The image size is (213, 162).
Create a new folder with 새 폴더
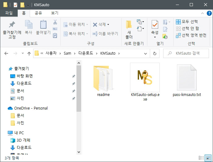129,30
